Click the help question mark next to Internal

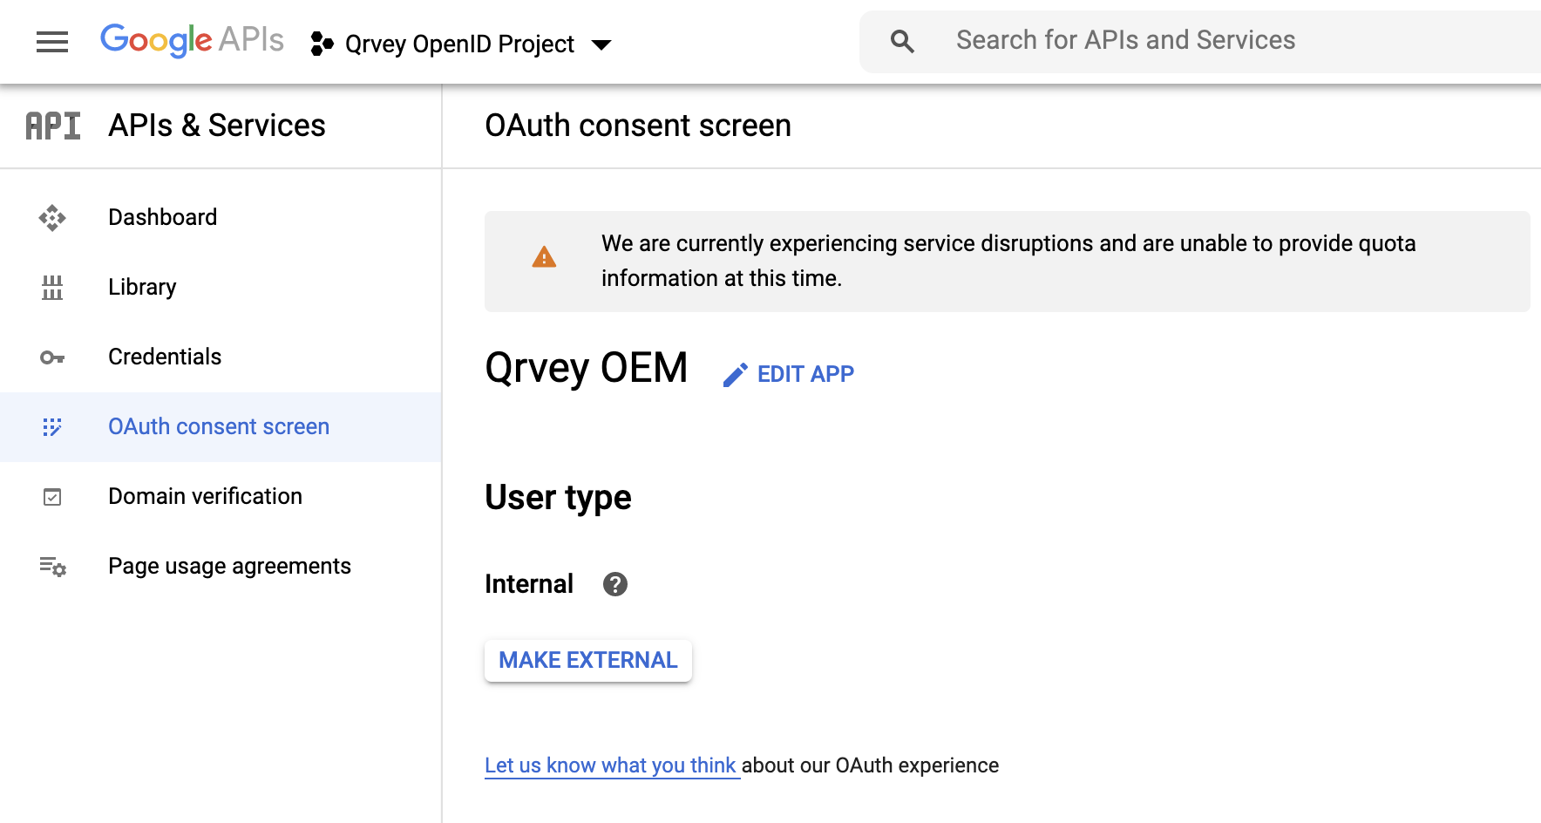pos(615,584)
